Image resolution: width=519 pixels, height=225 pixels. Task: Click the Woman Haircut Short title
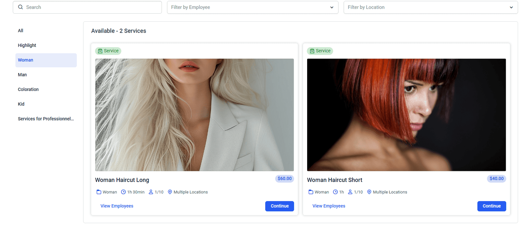coord(334,180)
